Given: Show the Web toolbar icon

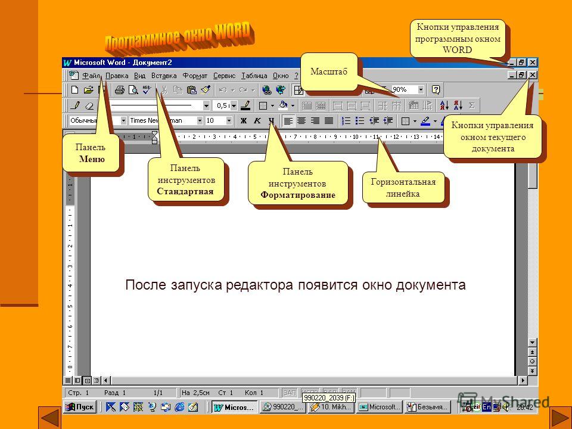Looking at the screenshot, I should click(281, 90).
